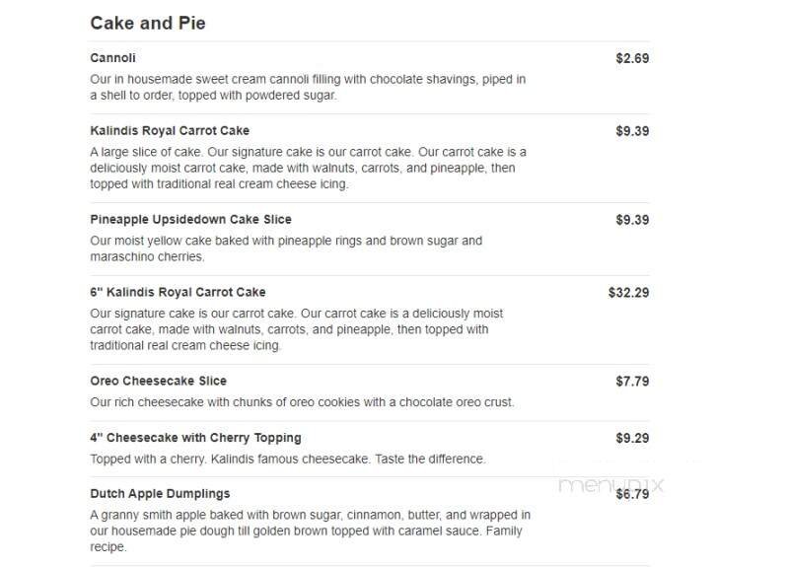Click the $7.79 Oreo Cheesecake price
This screenshot has width=788, height=567.
(632, 382)
